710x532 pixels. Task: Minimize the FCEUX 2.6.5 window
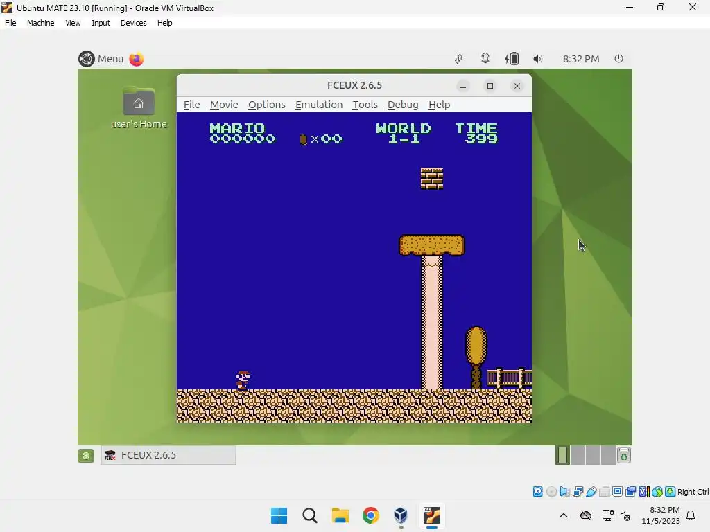click(462, 86)
